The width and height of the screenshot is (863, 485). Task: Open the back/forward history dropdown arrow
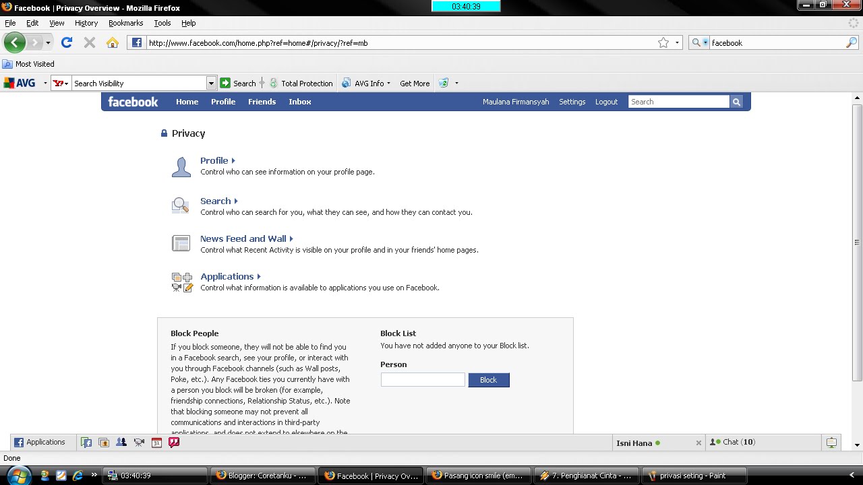click(x=48, y=42)
